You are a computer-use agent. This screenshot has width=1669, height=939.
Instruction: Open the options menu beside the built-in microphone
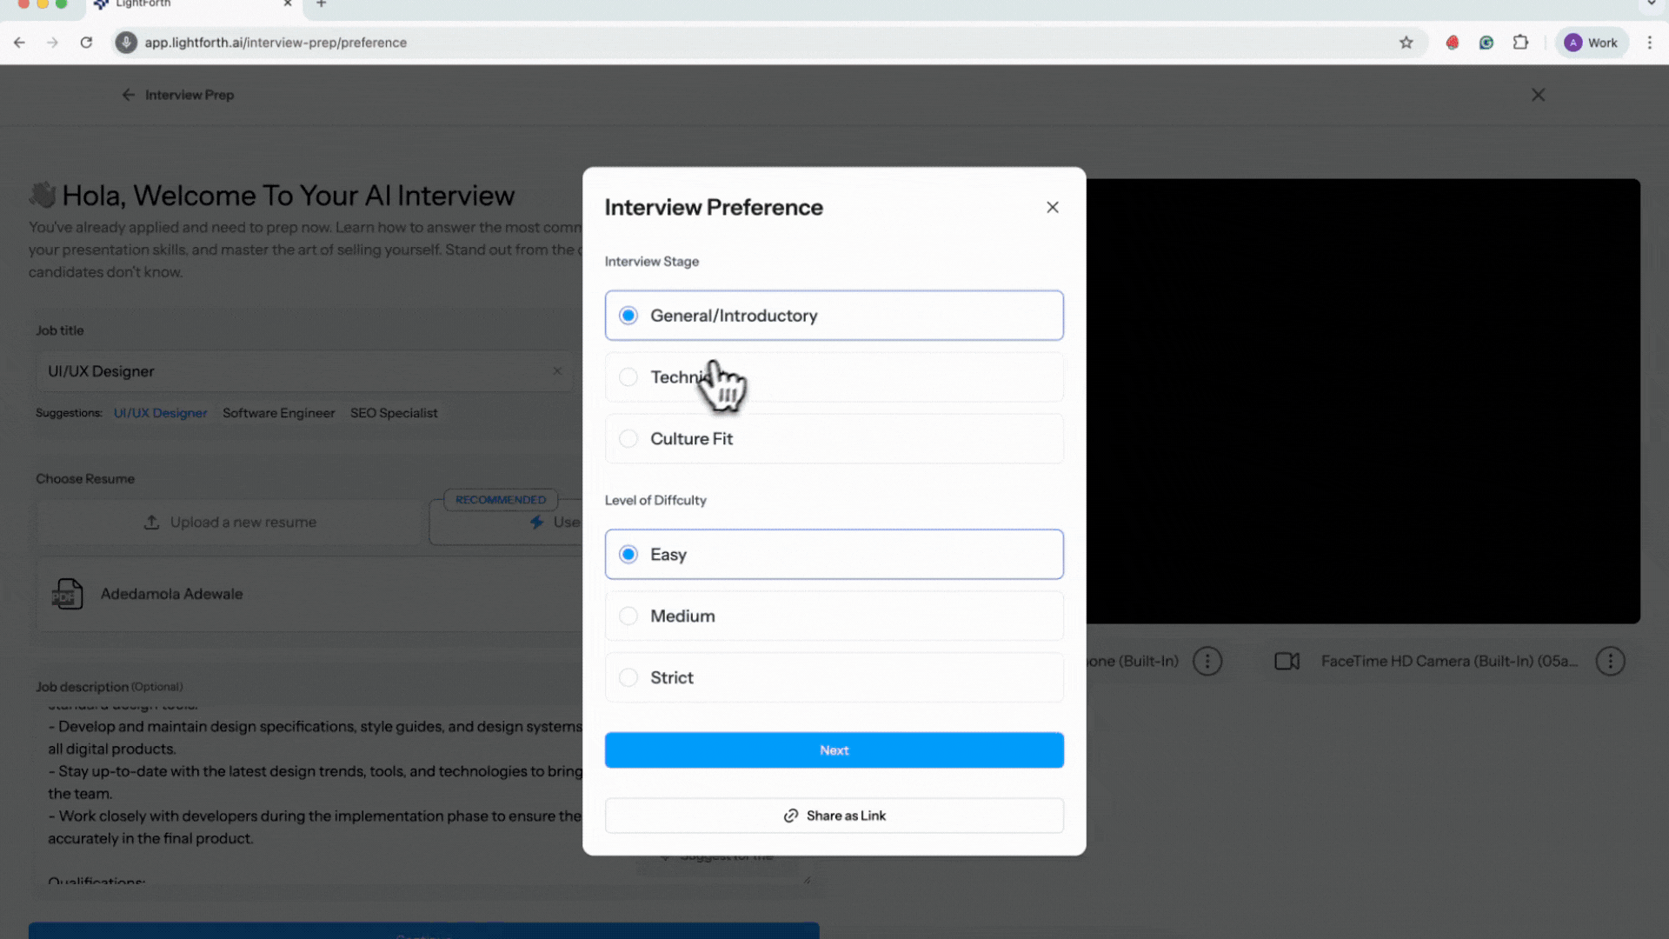[x=1207, y=661]
